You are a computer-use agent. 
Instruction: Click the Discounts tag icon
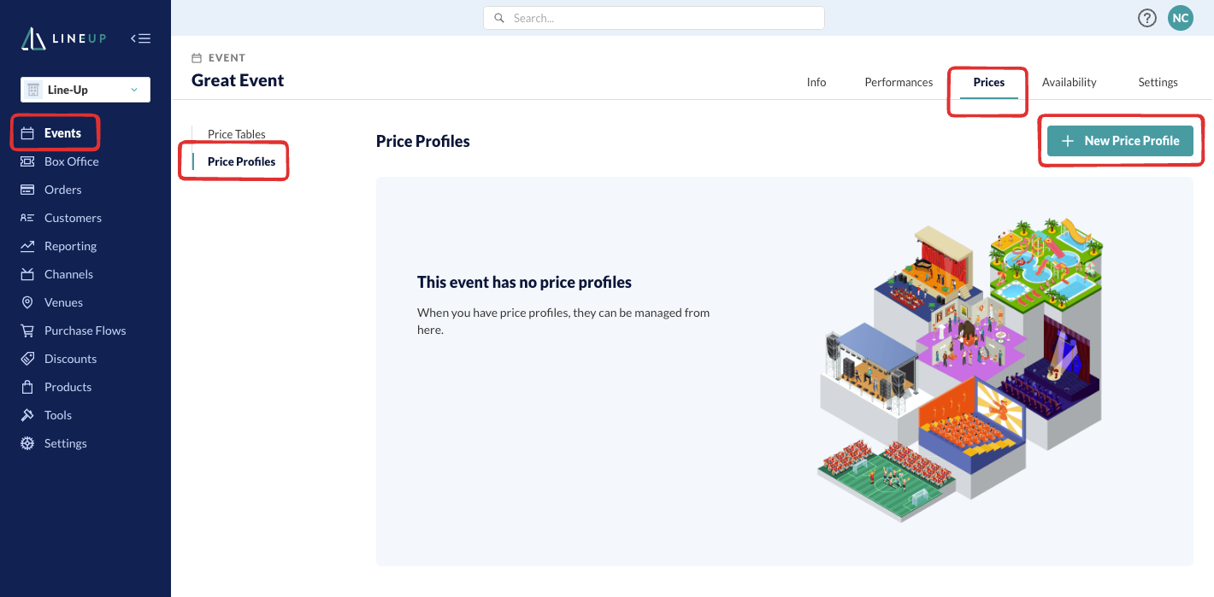[27, 359]
